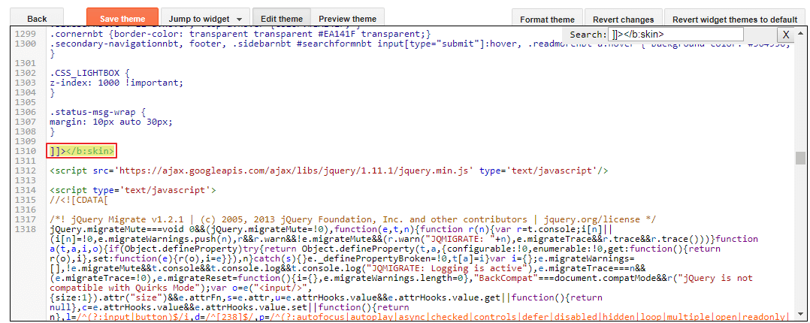Viewport: 810px width, 323px height.
Task: Switch to the Edit theme tab
Action: point(282,19)
